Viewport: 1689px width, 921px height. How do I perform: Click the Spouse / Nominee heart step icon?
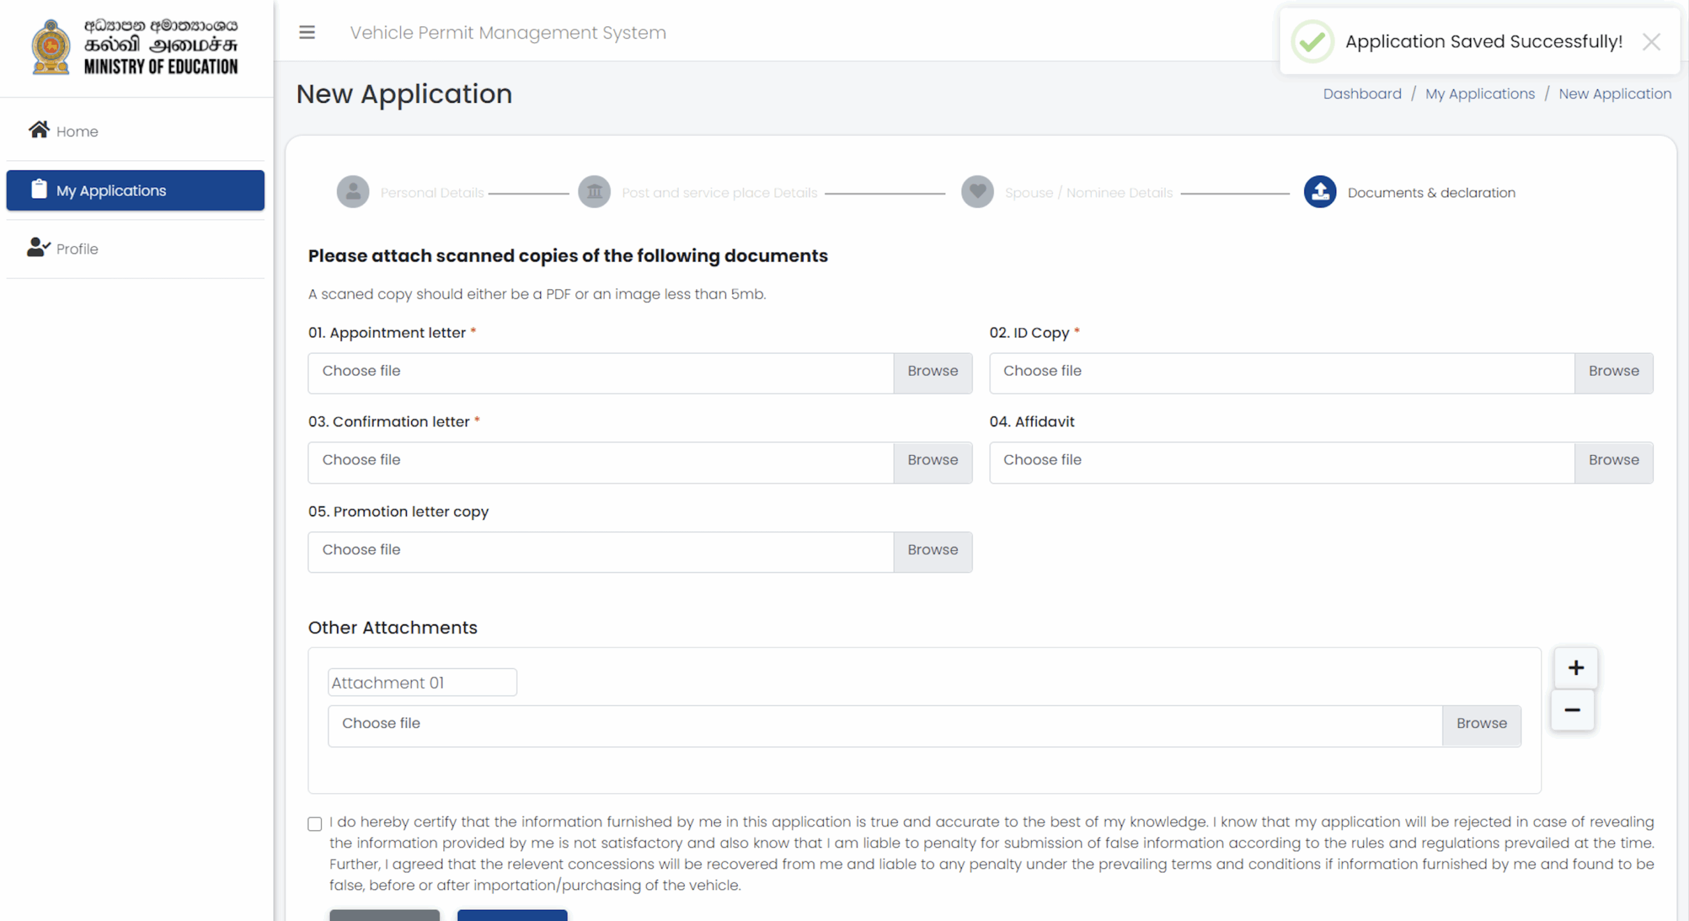(x=977, y=192)
